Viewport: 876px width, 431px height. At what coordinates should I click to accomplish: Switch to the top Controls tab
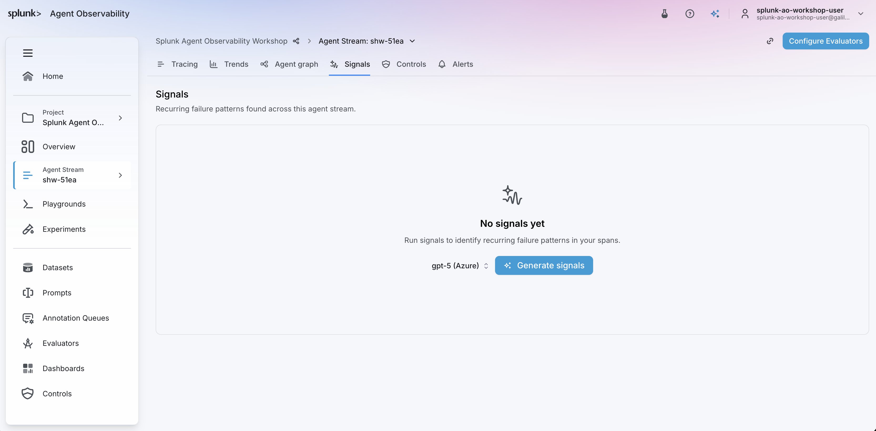click(x=404, y=64)
